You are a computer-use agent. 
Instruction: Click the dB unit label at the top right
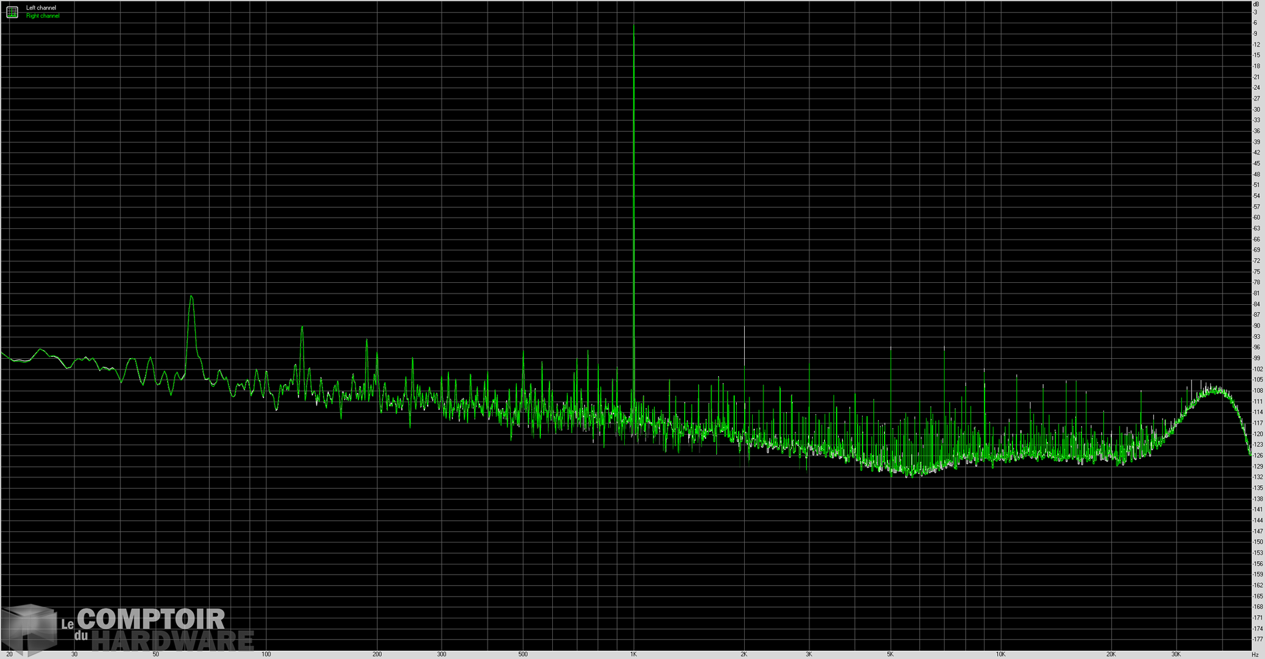(1256, 5)
